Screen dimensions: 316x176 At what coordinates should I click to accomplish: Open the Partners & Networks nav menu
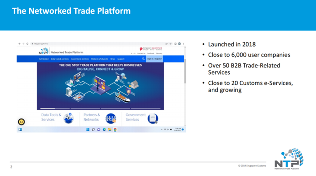[100, 59]
